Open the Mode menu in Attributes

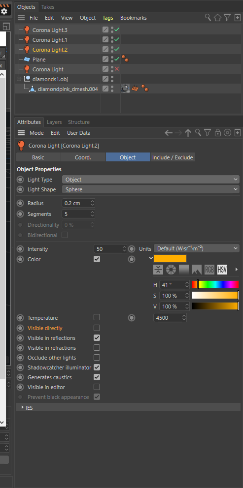(x=36, y=133)
